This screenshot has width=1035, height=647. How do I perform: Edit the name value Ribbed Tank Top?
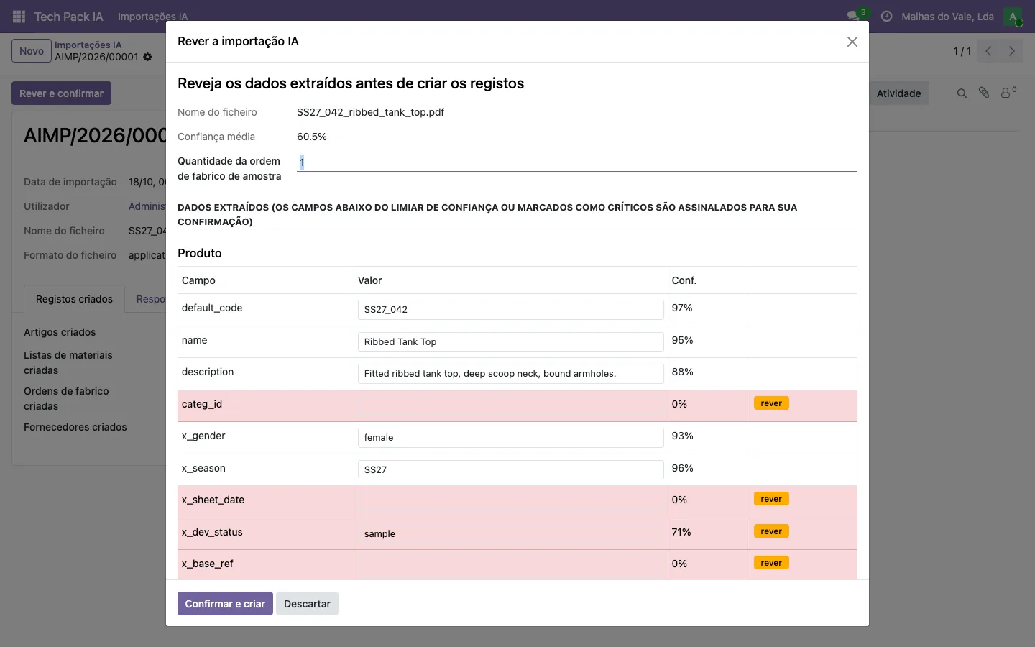pyautogui.click(x=510, y=342)
